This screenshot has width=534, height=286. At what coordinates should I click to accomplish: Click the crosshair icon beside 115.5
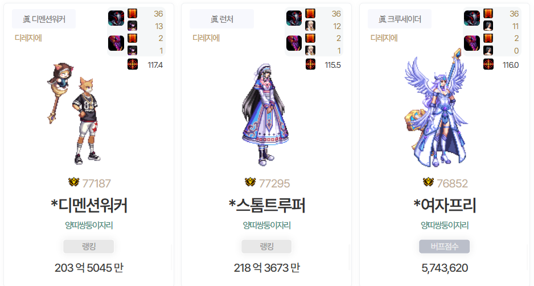(x=310, y=64)
